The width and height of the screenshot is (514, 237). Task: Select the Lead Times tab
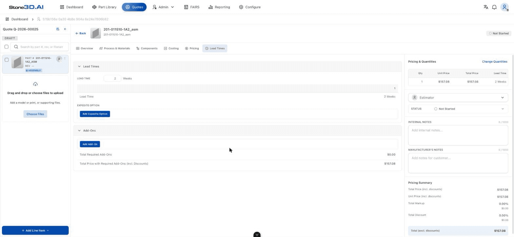coord(215,48)
